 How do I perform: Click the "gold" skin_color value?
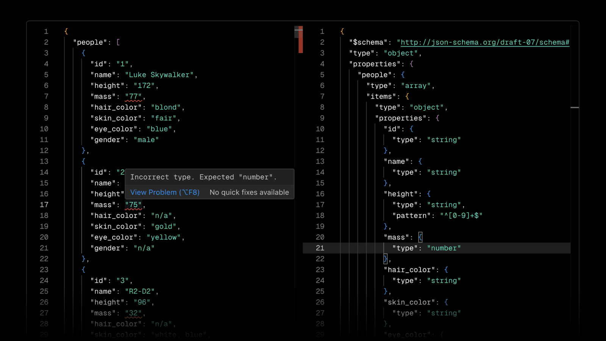coord(163,227)
